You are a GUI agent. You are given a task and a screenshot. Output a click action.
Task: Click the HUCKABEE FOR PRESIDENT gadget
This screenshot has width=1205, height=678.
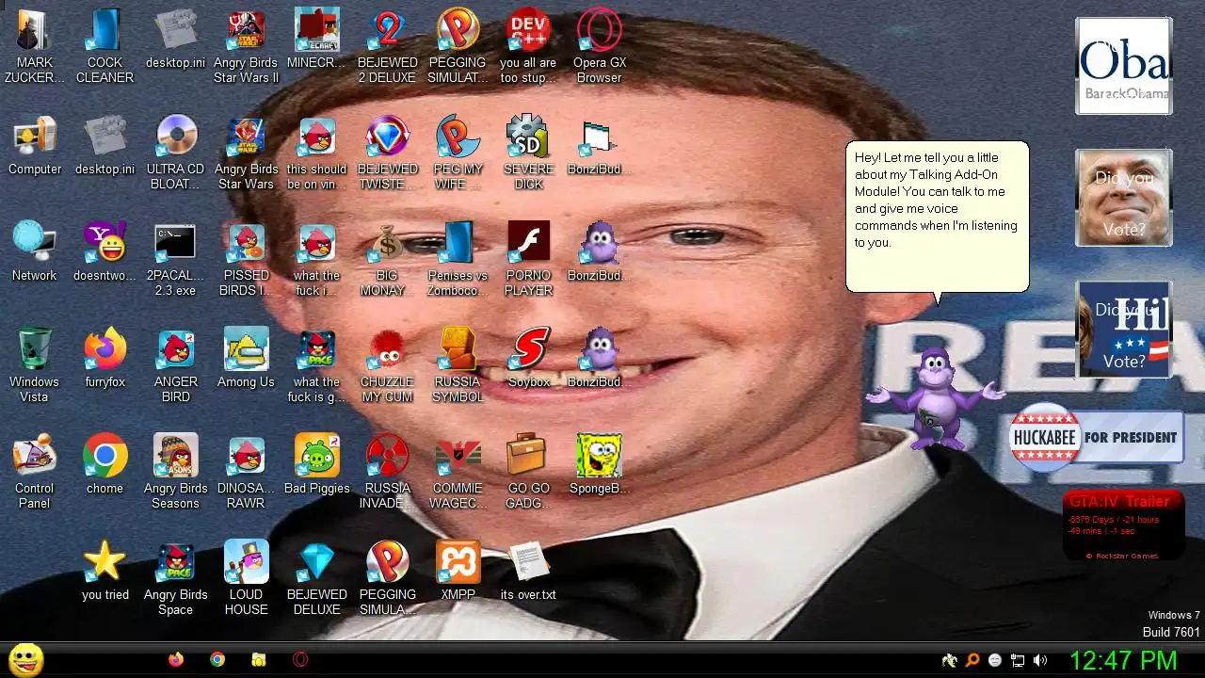pos(1097,438)
